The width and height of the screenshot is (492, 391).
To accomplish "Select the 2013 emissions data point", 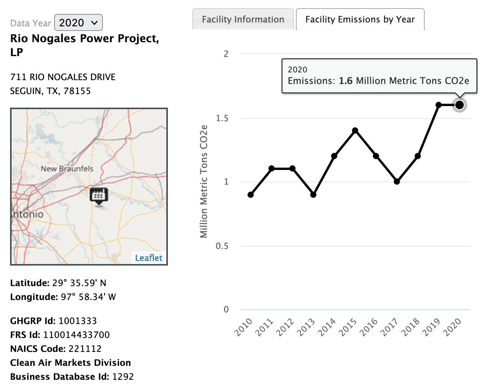I will [x=313, y=195].
